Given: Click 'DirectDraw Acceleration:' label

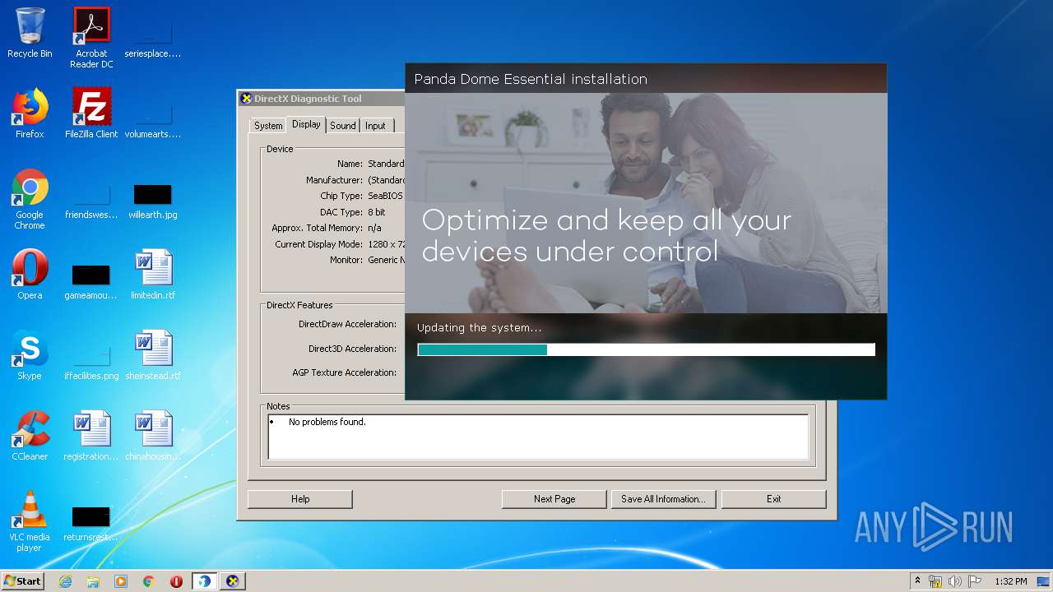Looking at the screenshot, I should (347, 324).
